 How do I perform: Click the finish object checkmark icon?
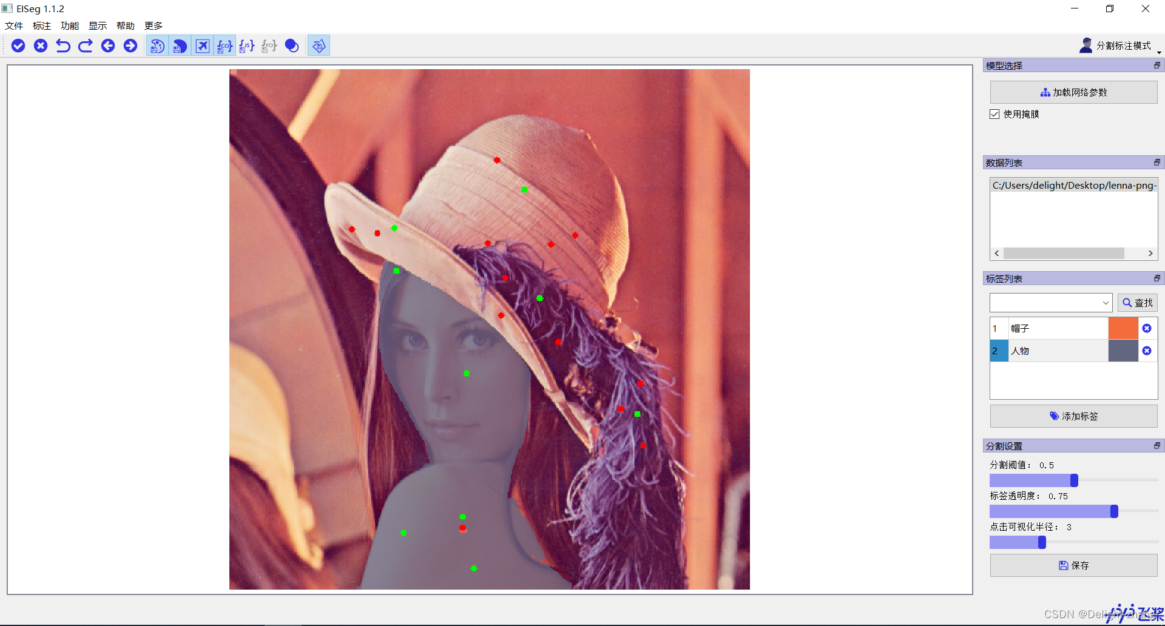click(18, 45)
